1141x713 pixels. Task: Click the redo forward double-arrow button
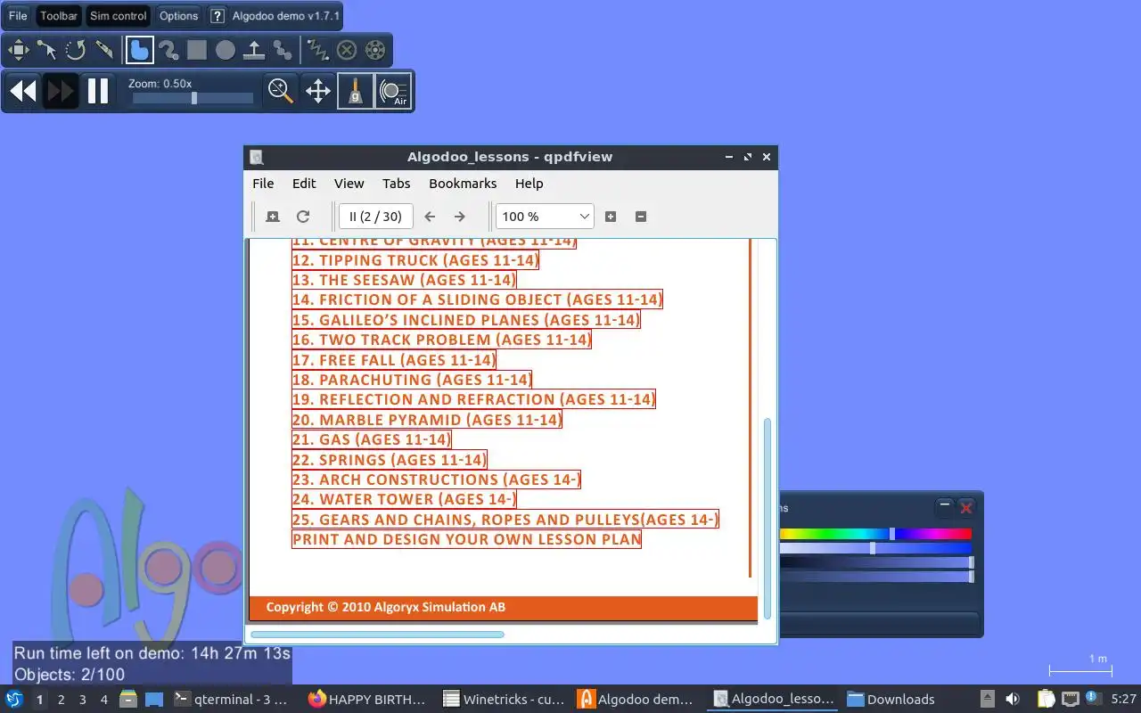(61, 91)
